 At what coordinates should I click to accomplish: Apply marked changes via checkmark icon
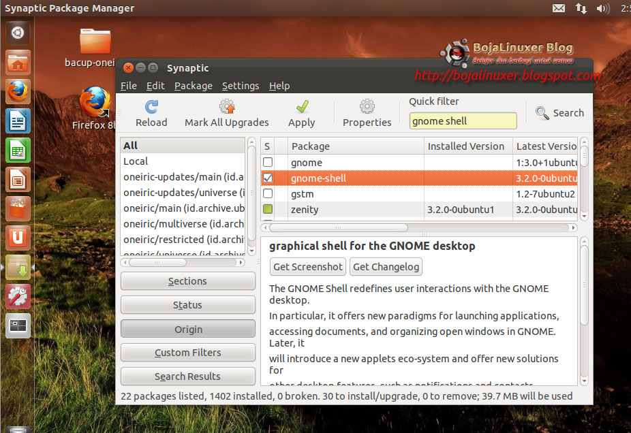[x=302, y=106]
